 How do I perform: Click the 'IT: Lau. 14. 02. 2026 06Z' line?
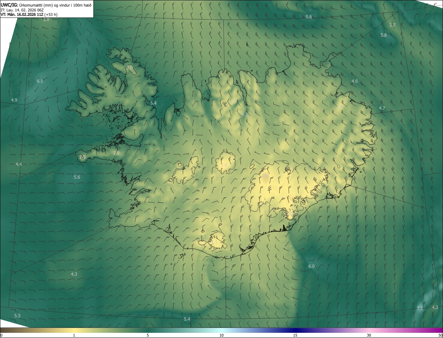22,10
